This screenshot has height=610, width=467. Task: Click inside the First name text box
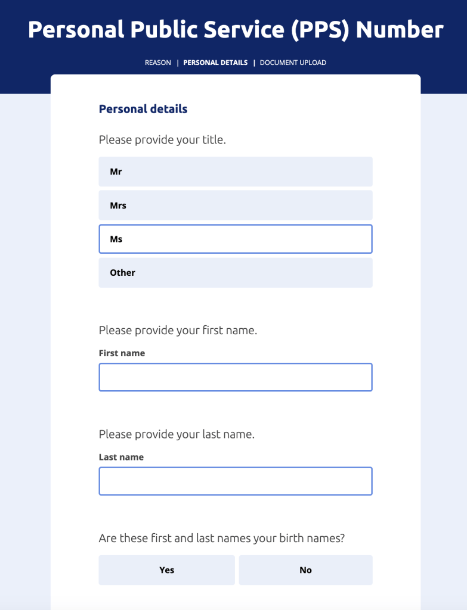pyautogui.click(x=235, y=377)
